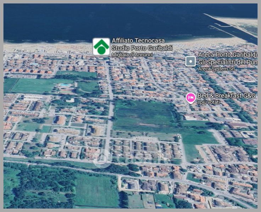
Task: Click the 'Migliaia di Annunci' subtitle
Action: 132,55
